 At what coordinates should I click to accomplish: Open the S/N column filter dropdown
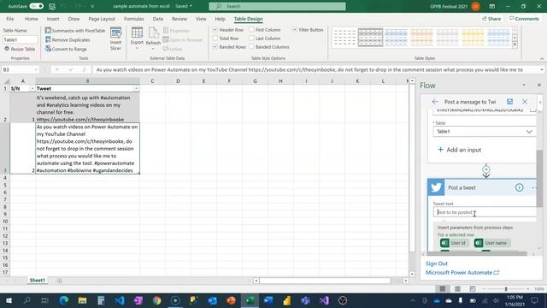click(x=32, y=89)
